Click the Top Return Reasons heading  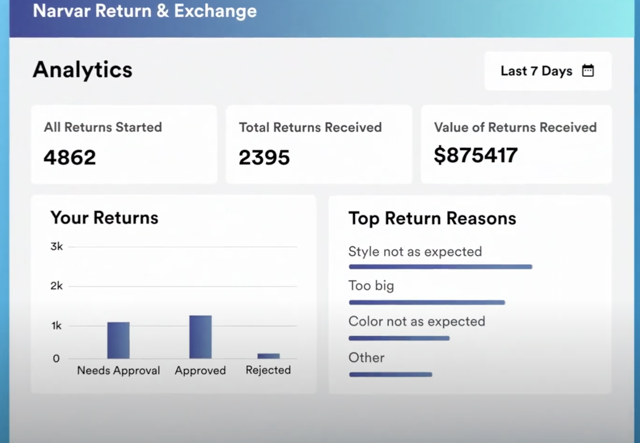coord(432,218)
